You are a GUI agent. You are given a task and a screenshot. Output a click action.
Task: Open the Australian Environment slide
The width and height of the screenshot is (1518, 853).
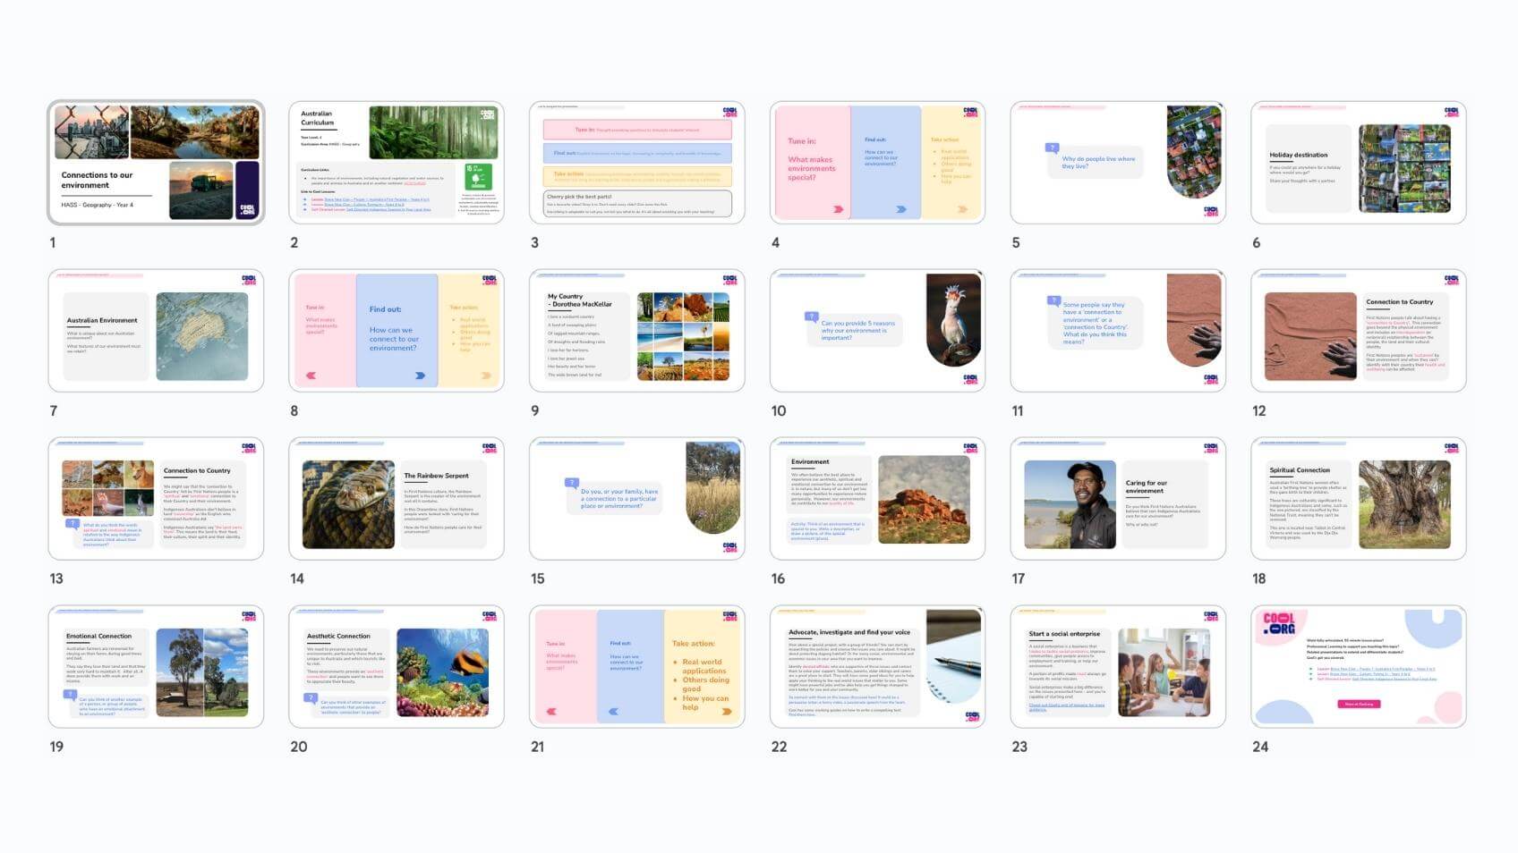click(156, 330)
